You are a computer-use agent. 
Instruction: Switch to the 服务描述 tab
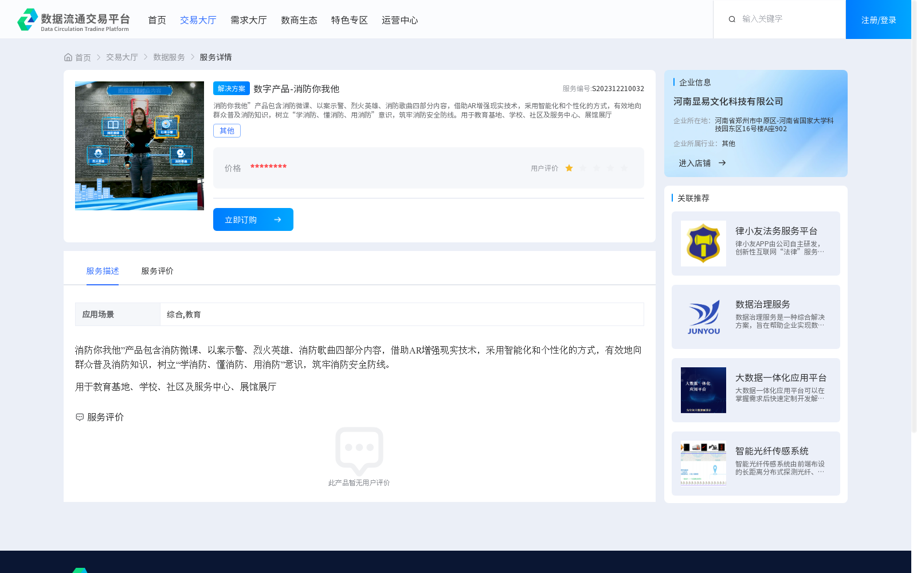[x=103, y=271]
